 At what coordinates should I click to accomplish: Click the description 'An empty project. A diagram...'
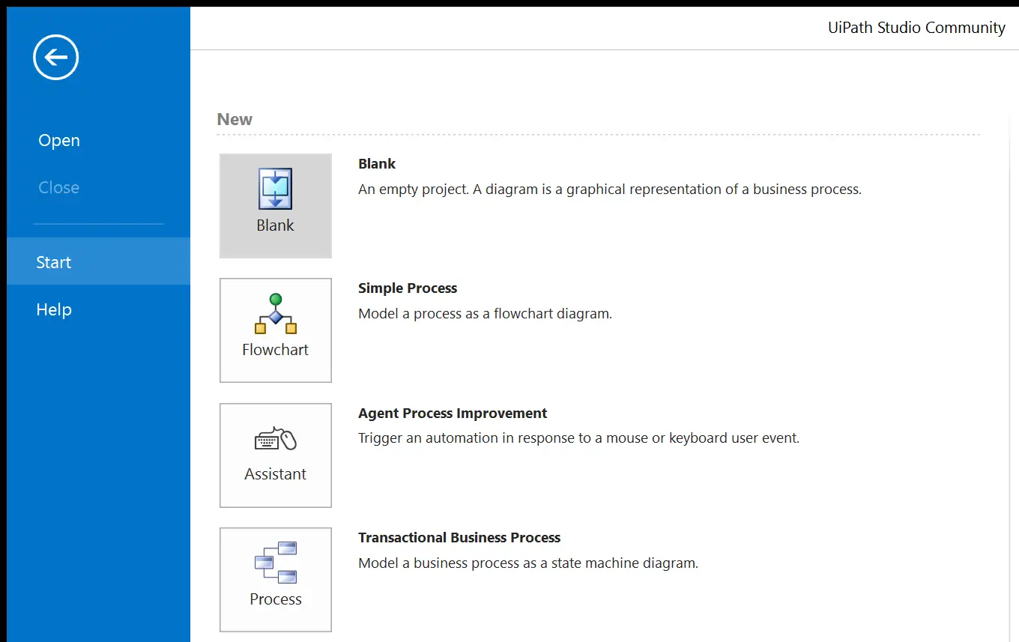tap(610, 190)
